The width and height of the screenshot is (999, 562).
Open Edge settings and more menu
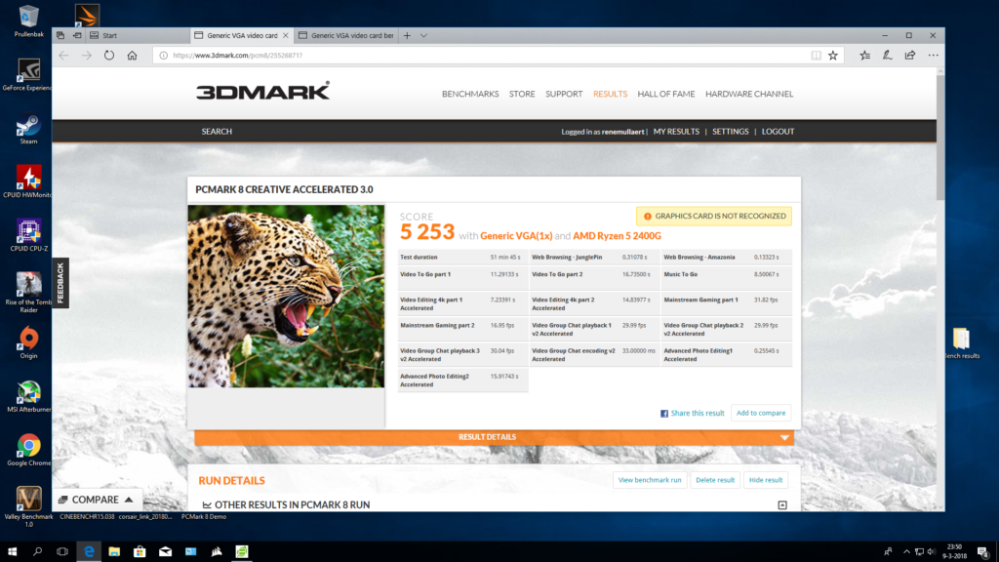click(933, 56)
